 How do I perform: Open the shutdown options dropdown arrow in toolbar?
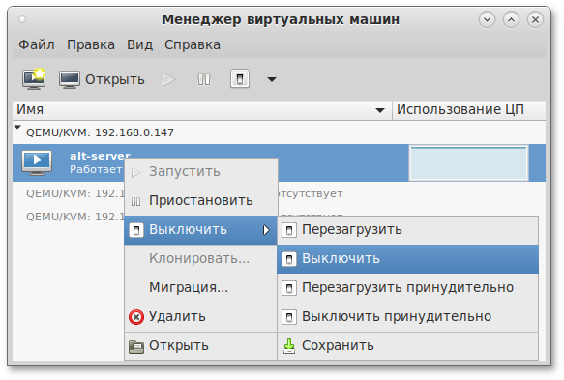(x=272, y=79)
